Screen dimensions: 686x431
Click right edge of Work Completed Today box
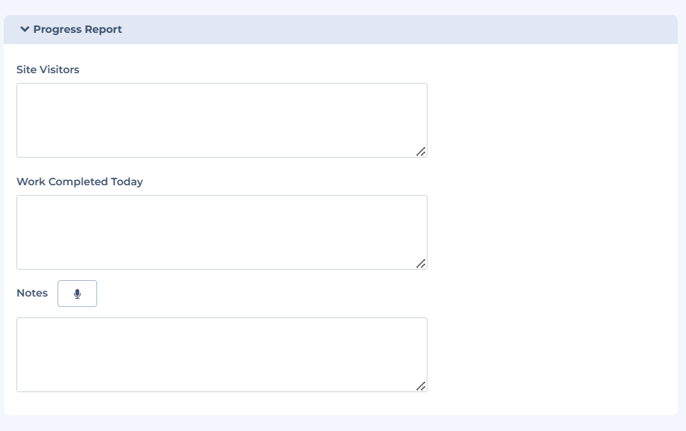pos(426,232)
